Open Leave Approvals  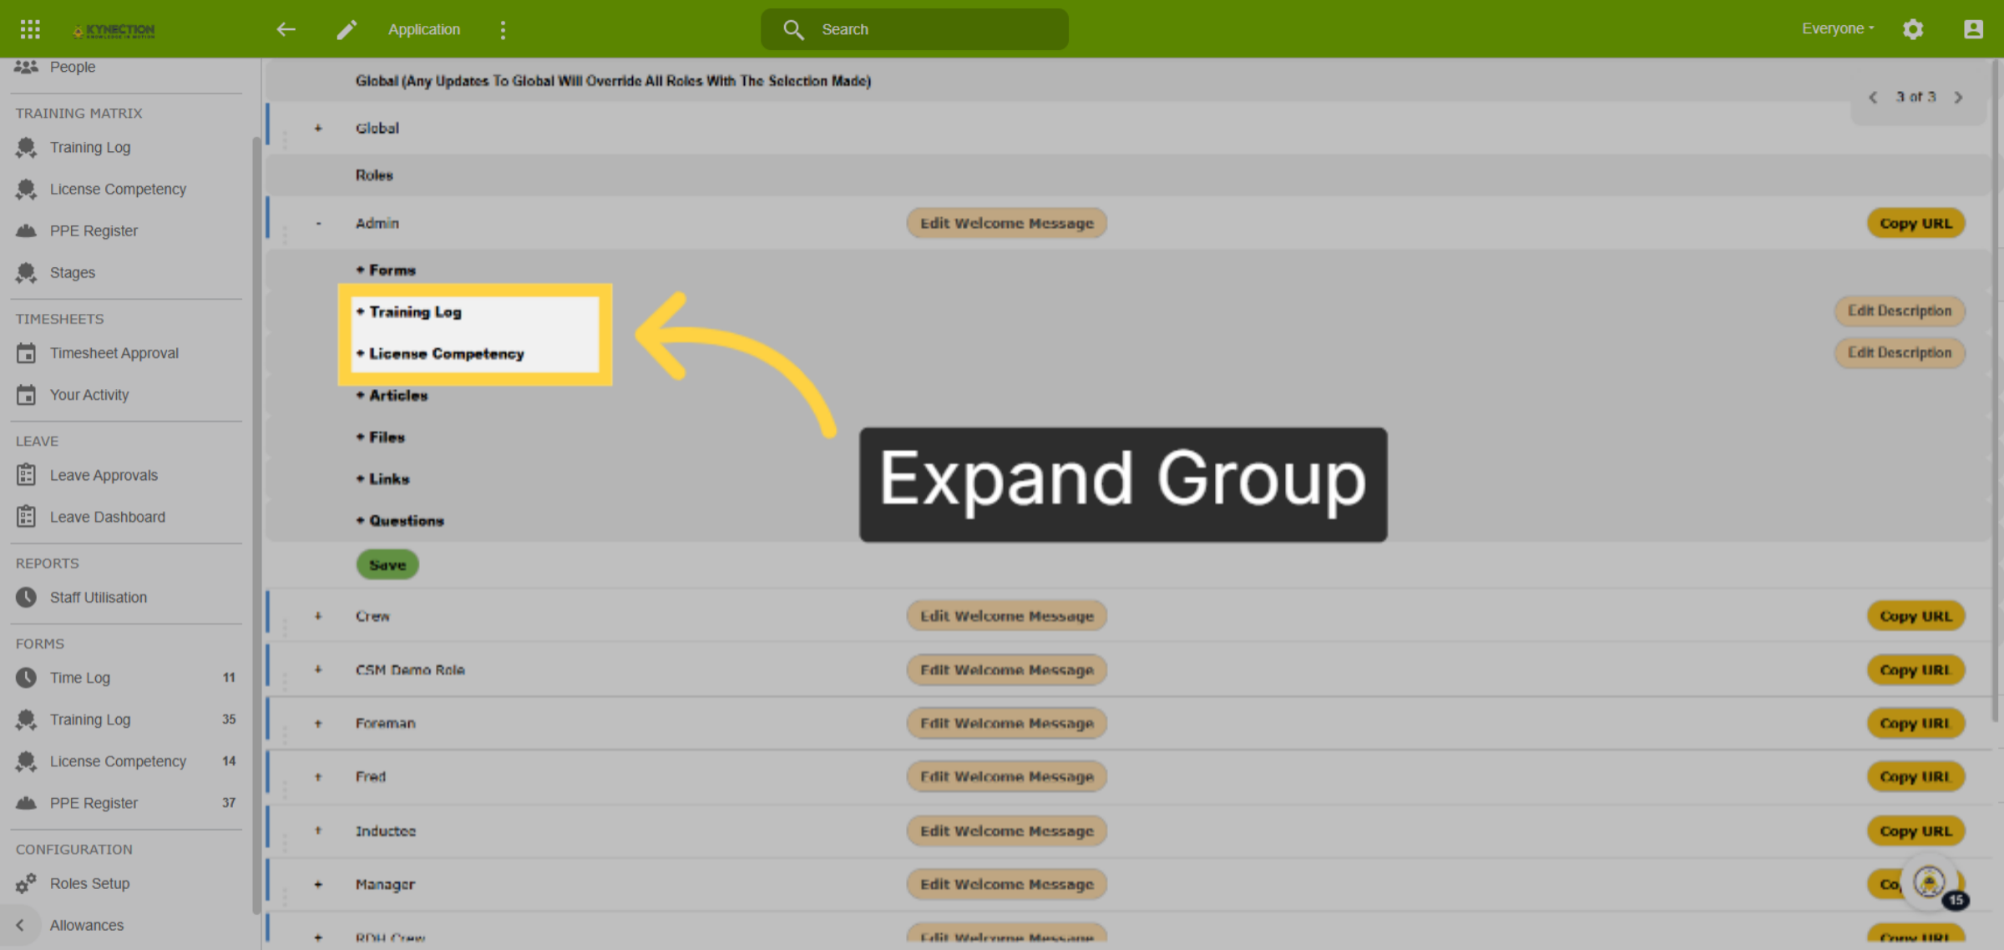[x=104, y=475]
